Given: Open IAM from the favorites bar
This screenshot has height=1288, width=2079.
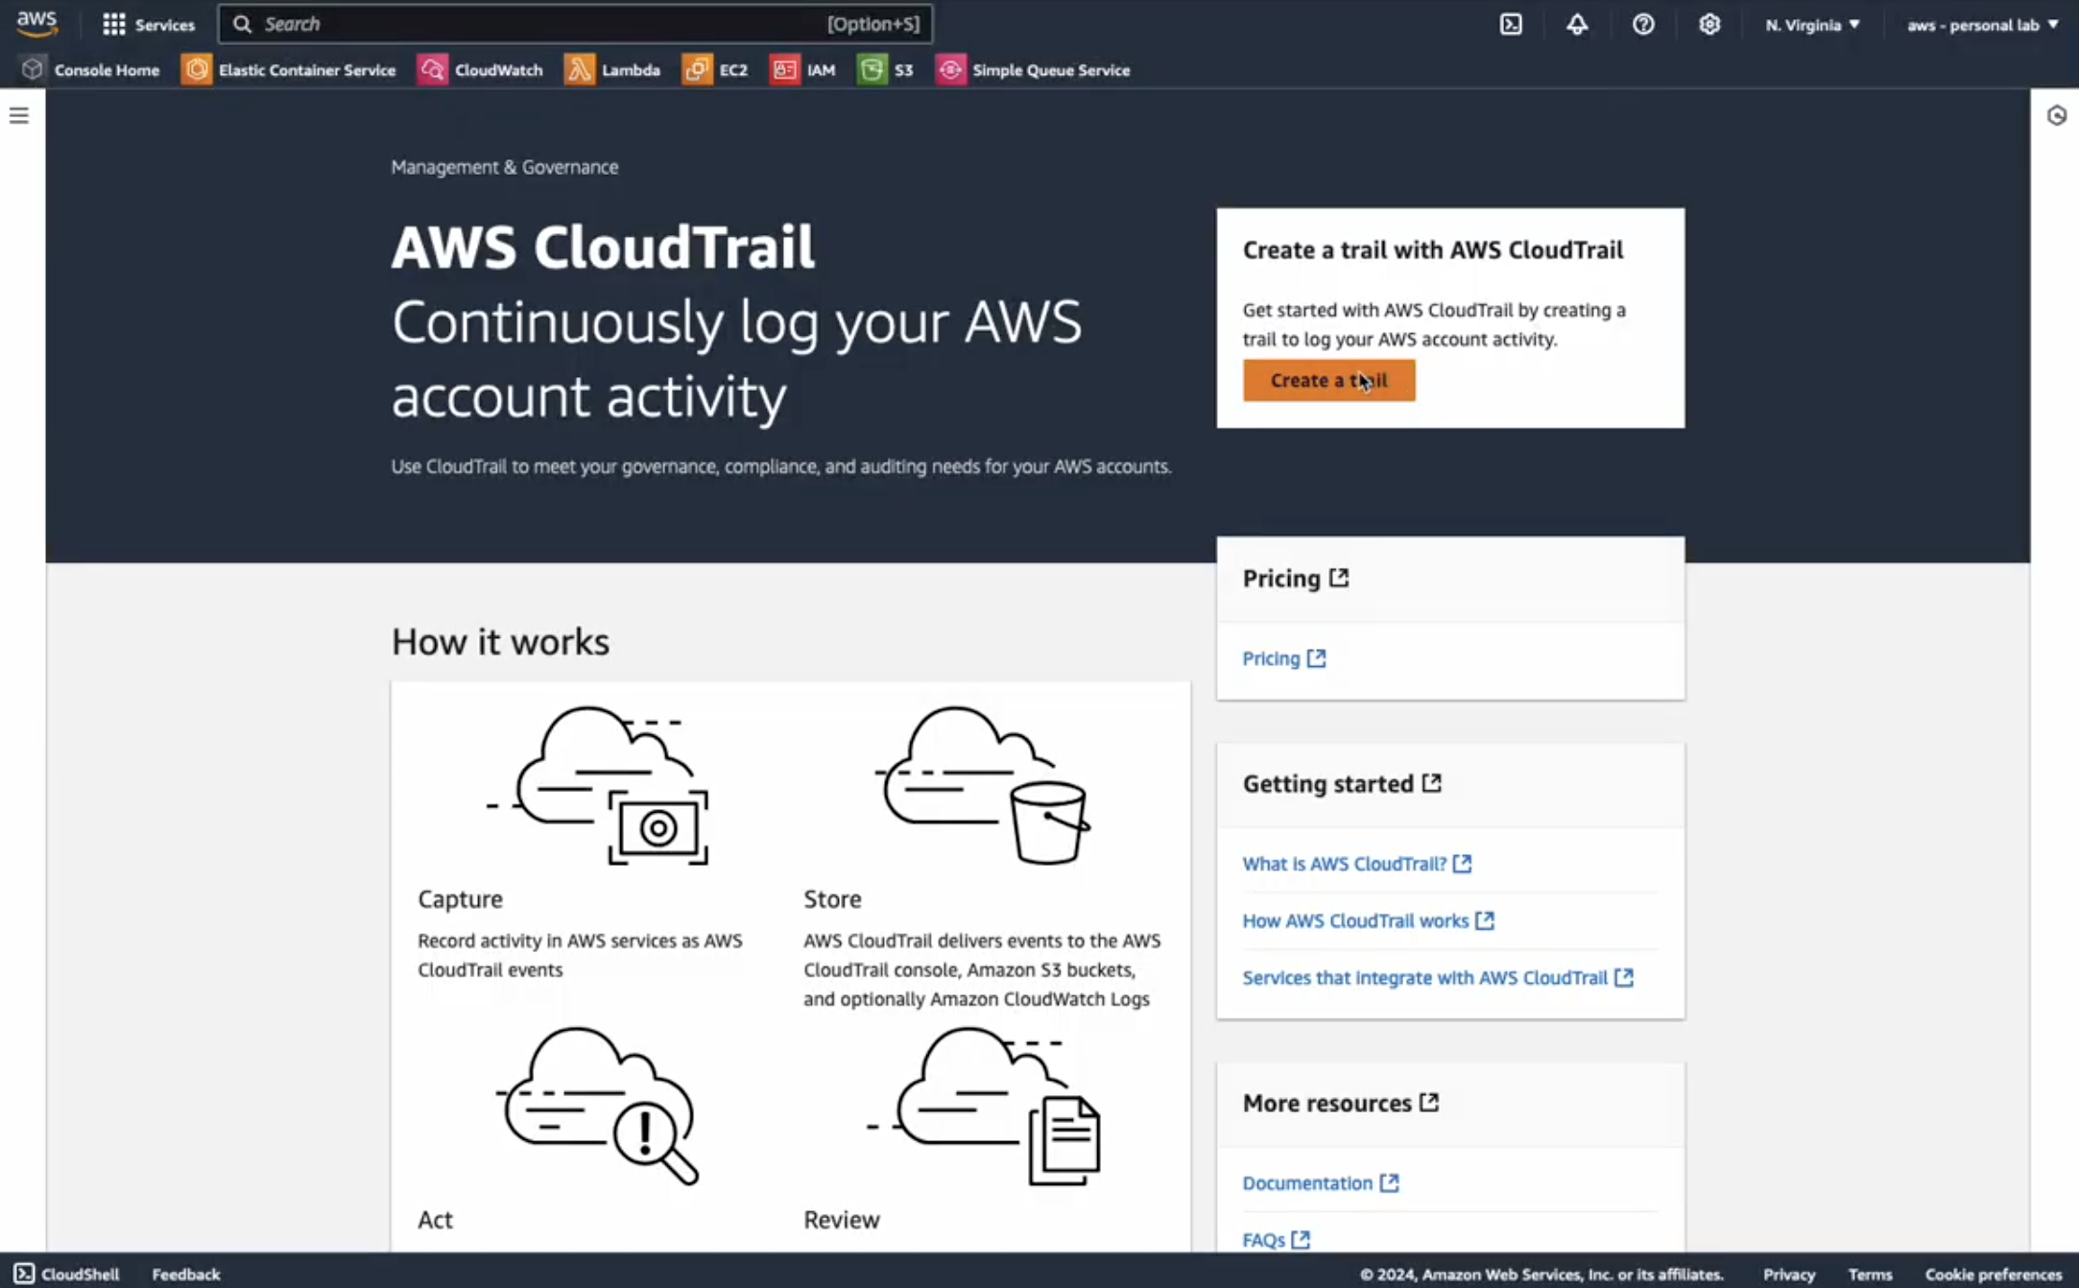Looking at the screenshot, I should 802,70.
